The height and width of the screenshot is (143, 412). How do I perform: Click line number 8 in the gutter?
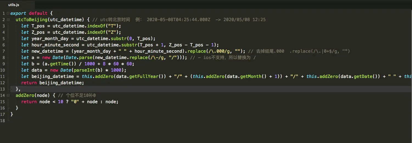click(x=3, y=57)
